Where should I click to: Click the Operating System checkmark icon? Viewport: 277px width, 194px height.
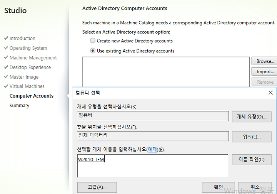point(6,48)
